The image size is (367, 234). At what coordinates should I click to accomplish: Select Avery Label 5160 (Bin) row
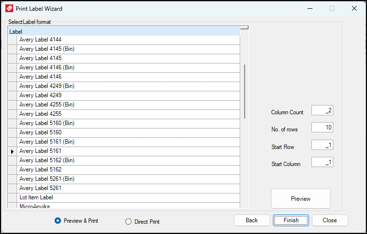pos(129,123)
